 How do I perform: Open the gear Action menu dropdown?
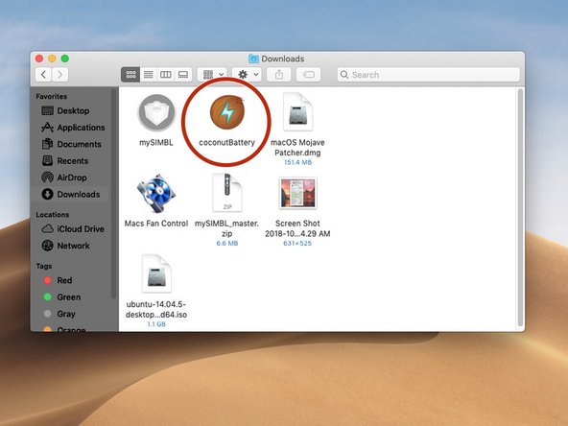pos(248,75)
